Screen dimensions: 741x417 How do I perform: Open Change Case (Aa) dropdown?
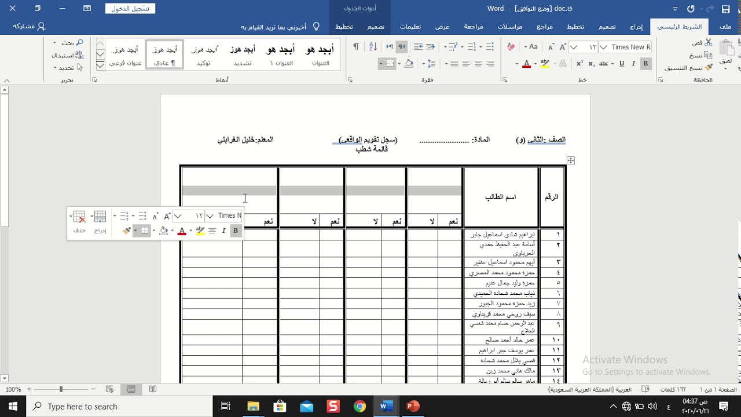point(531,47)
